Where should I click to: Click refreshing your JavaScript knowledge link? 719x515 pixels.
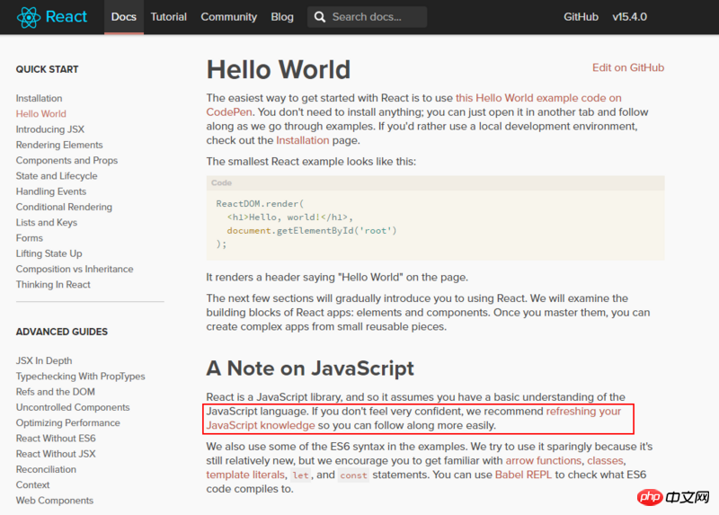(583, 411)
